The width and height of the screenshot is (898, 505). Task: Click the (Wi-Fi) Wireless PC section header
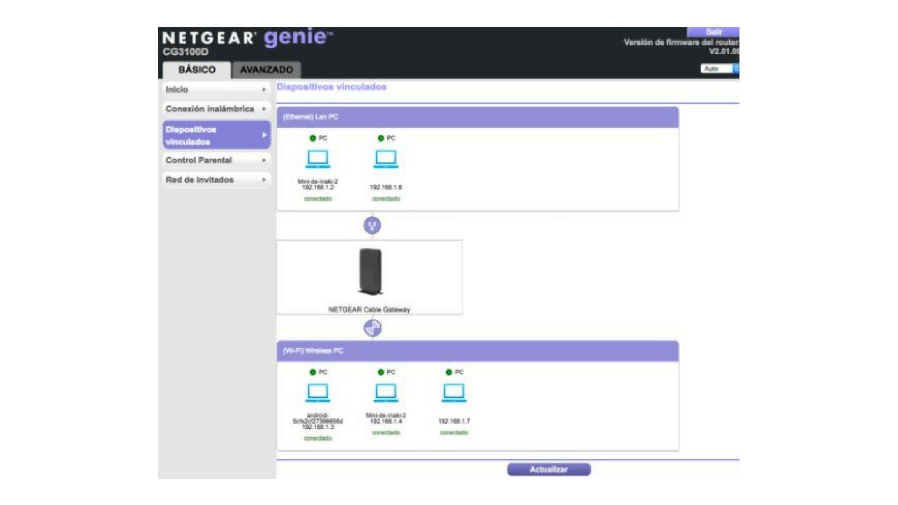click(478, 351)
